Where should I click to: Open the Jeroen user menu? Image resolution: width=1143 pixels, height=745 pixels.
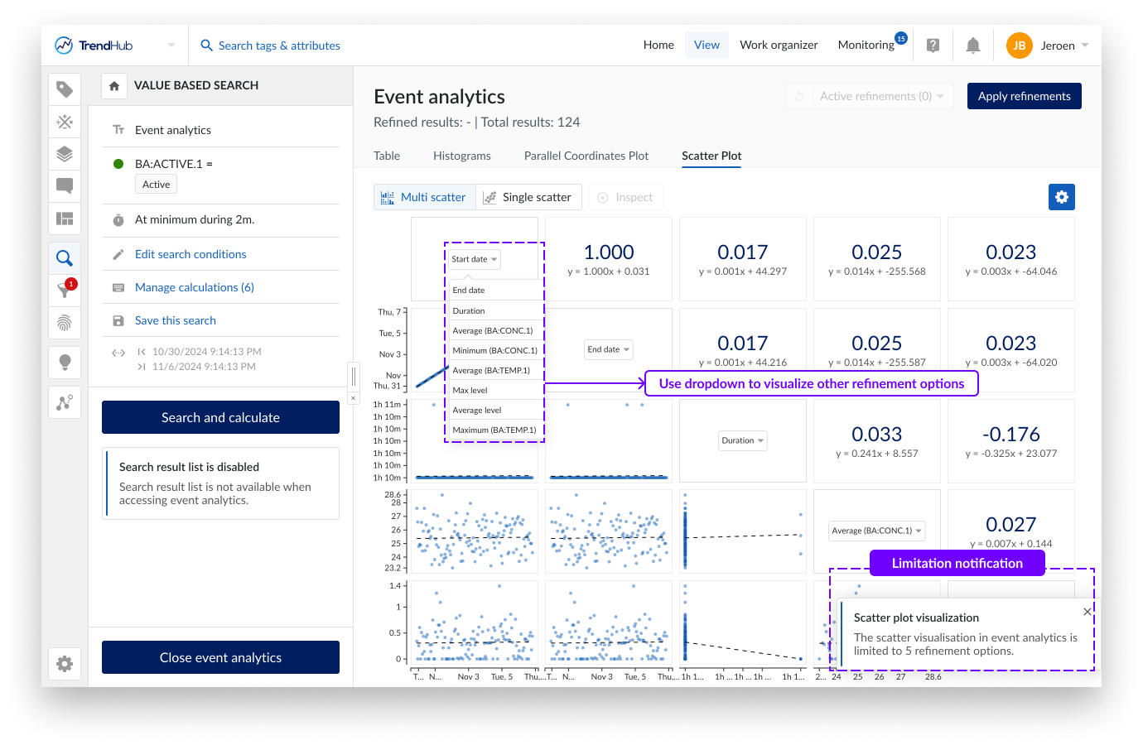pyautogui.click(x=1048, y=46)
